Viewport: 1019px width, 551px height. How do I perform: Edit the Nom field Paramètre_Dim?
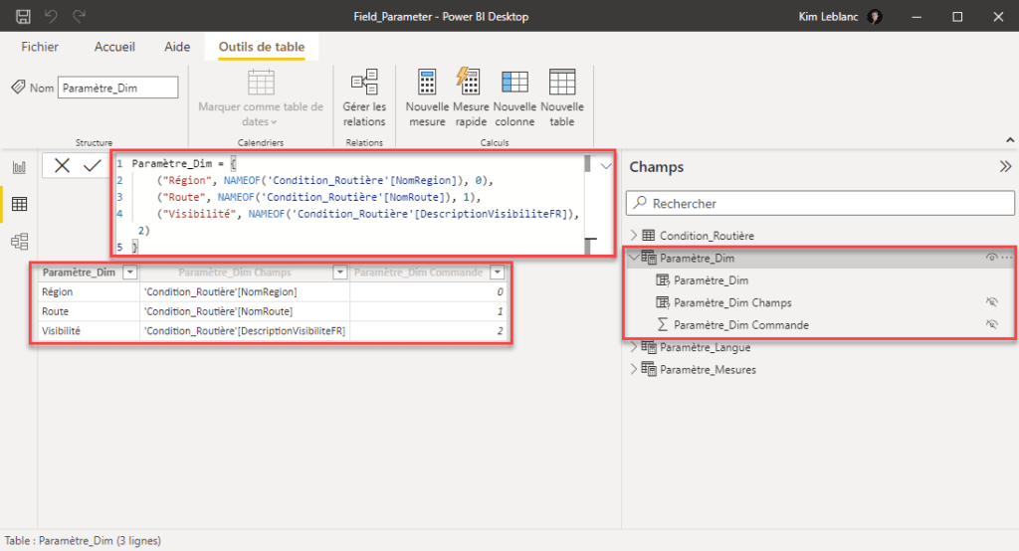117,88
